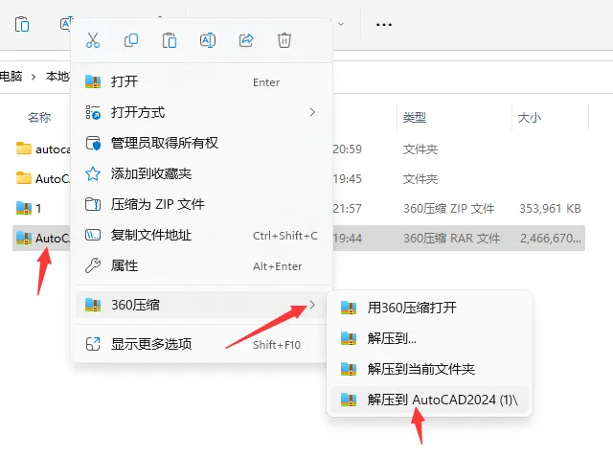Expand the 打开方式 submenu arrow
Viewport: 613px width, 458px height.
tap(312, 112)
